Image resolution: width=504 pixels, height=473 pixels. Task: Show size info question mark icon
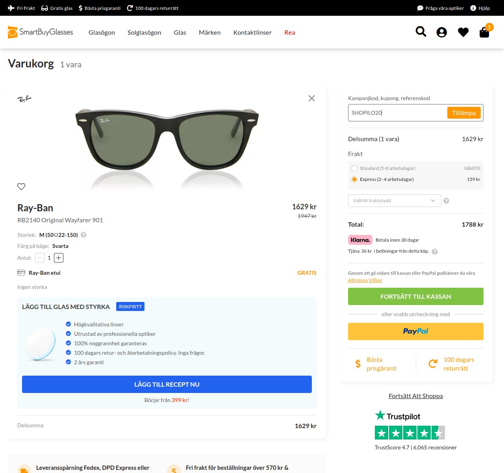(83, 235)
